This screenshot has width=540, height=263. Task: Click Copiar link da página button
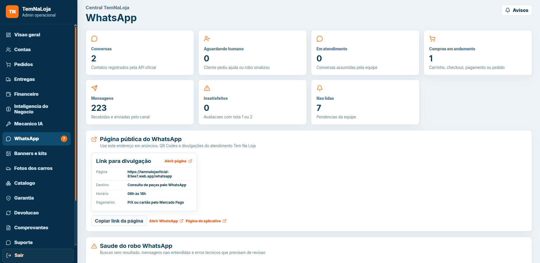point(119,221)
